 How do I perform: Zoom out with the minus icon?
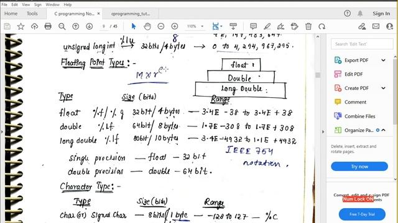click(x=161, y=26)
